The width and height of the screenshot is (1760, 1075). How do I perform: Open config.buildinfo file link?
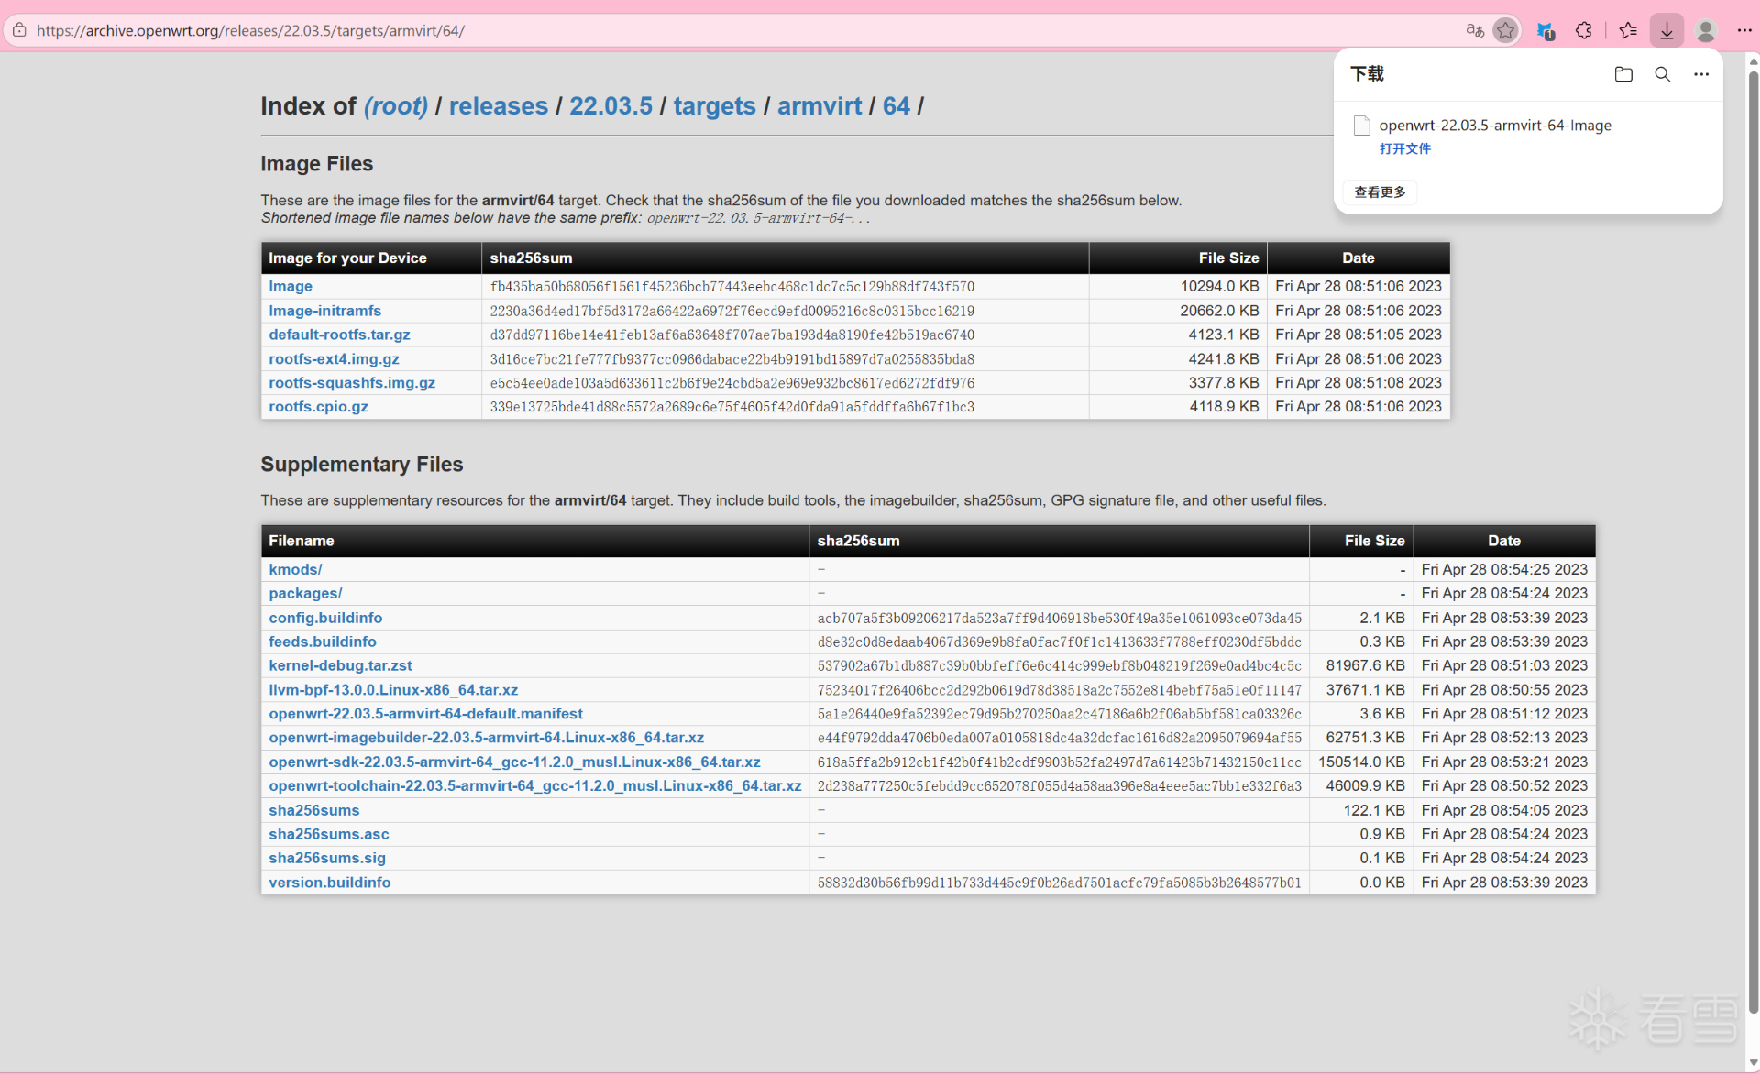click(325, 618)
